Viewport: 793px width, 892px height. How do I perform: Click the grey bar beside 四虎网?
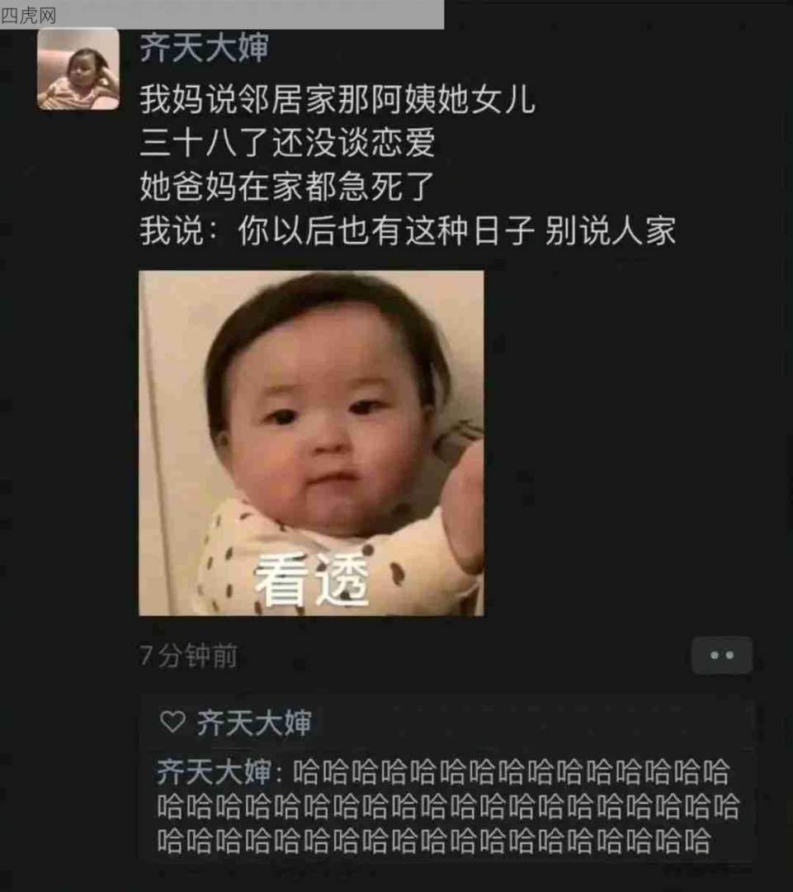(x=250, y=15)
